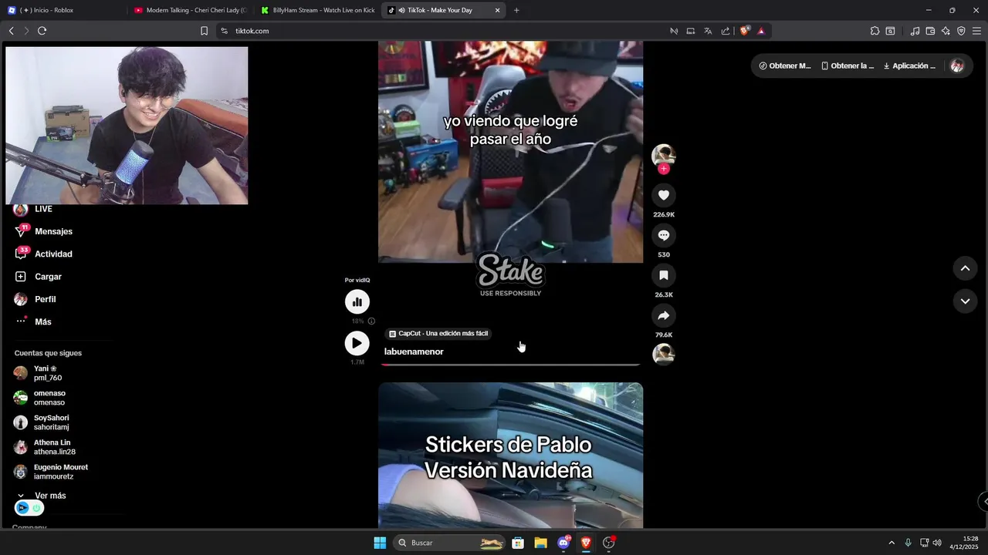The width and height of the screenshot is (988, 555).
Task: Show hidden system tray icons
Action: (892, 543)
